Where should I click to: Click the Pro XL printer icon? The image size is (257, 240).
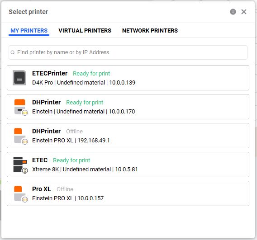21,194
